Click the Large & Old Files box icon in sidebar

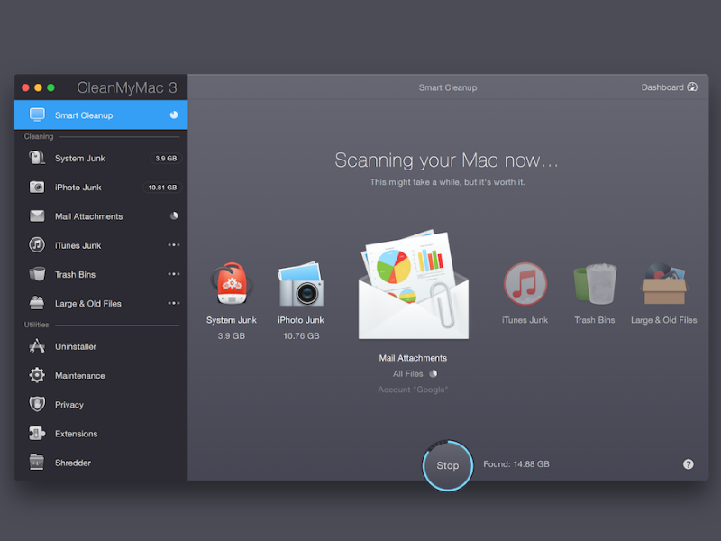point(37,303)
